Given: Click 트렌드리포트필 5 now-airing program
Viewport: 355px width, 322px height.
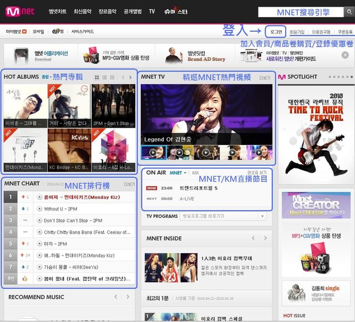Looking at the screenshot, I should click(x=199, y=188).
